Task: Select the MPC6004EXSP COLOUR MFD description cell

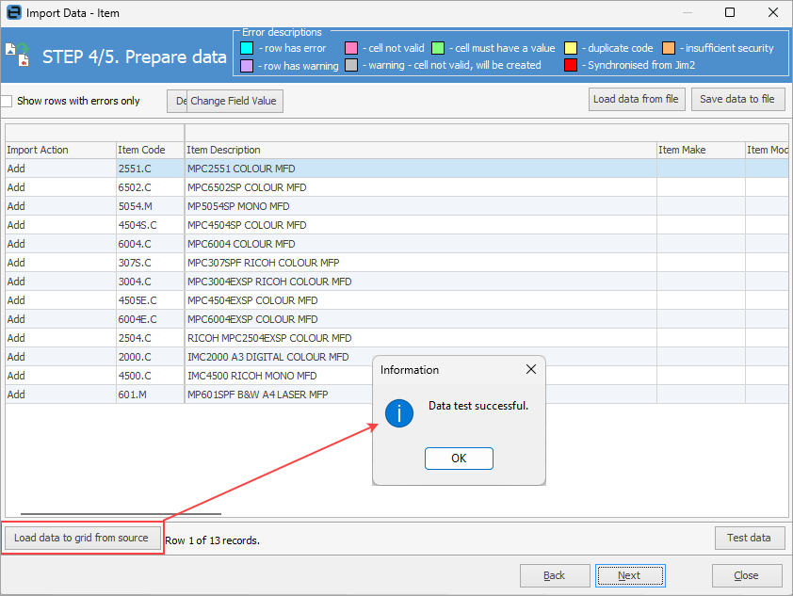Action: (421, 319)
